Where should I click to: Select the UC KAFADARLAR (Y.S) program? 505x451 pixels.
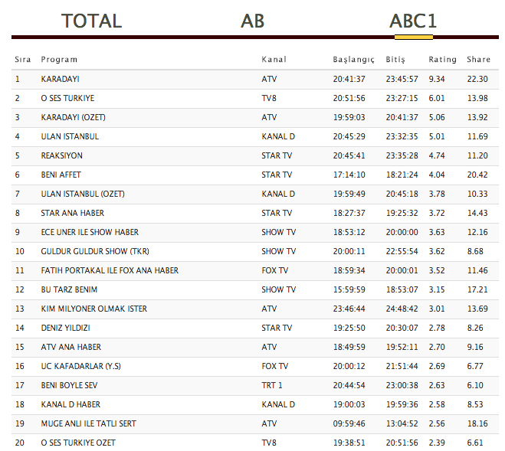[80, 366]
